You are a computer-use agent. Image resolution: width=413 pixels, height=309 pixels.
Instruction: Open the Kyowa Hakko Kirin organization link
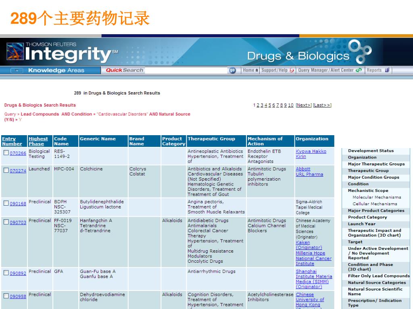(311, 154)
